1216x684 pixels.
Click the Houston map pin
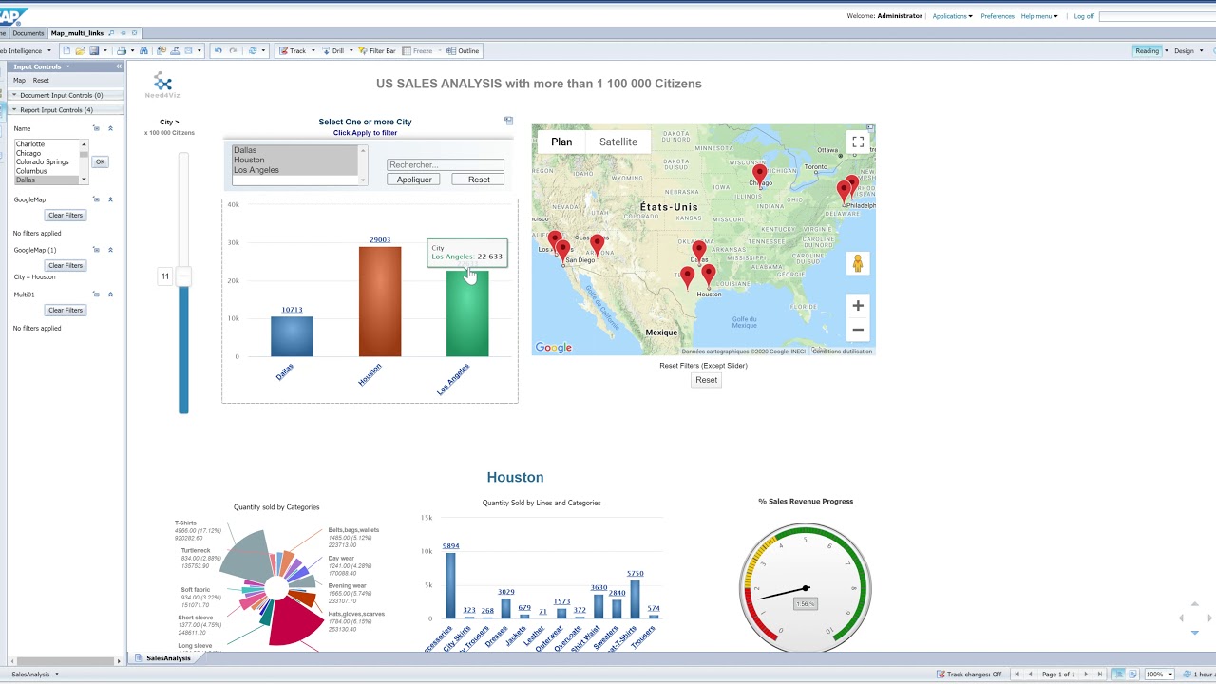pyautogui.click(x=709, y=275)
